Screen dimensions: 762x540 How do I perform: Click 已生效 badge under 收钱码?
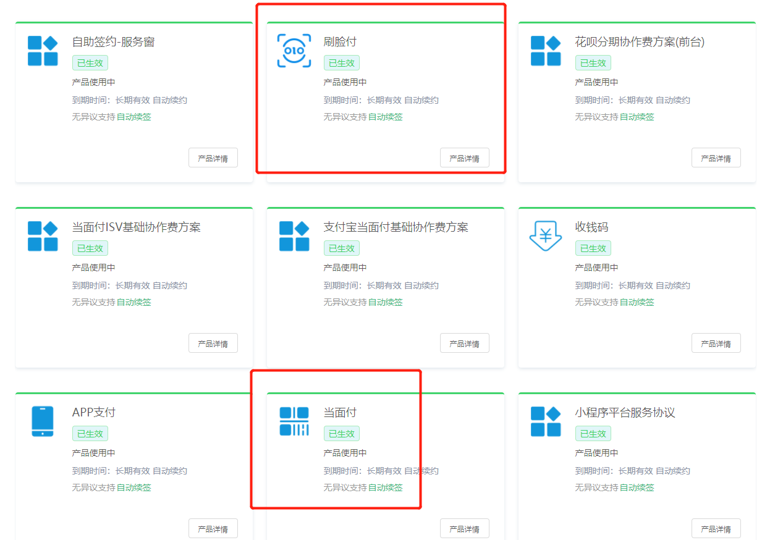pos(593,248)
